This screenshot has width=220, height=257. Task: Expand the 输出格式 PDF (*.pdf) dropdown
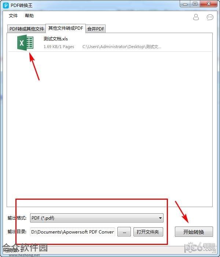tap(96, 218)
